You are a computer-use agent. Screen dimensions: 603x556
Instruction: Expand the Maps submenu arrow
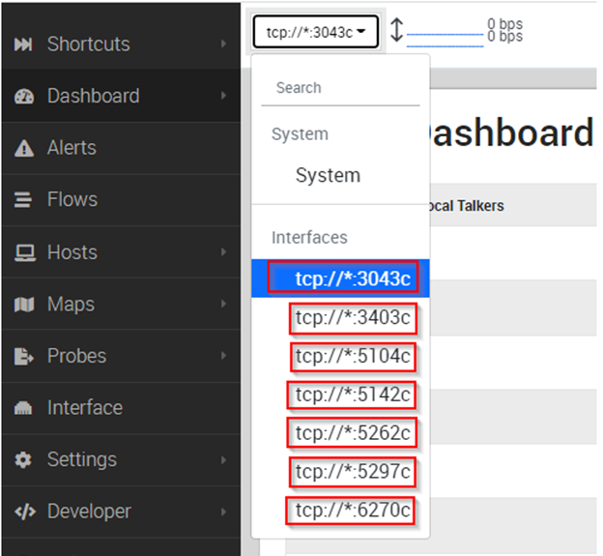224,304
